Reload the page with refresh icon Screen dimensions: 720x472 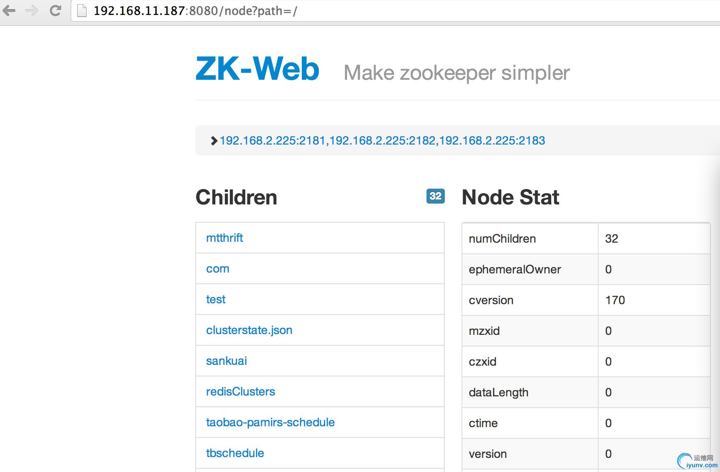pyautogui.click(x=56, y=10)
